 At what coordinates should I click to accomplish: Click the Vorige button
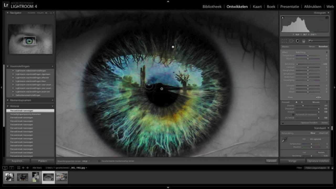[x=292, y=161]
